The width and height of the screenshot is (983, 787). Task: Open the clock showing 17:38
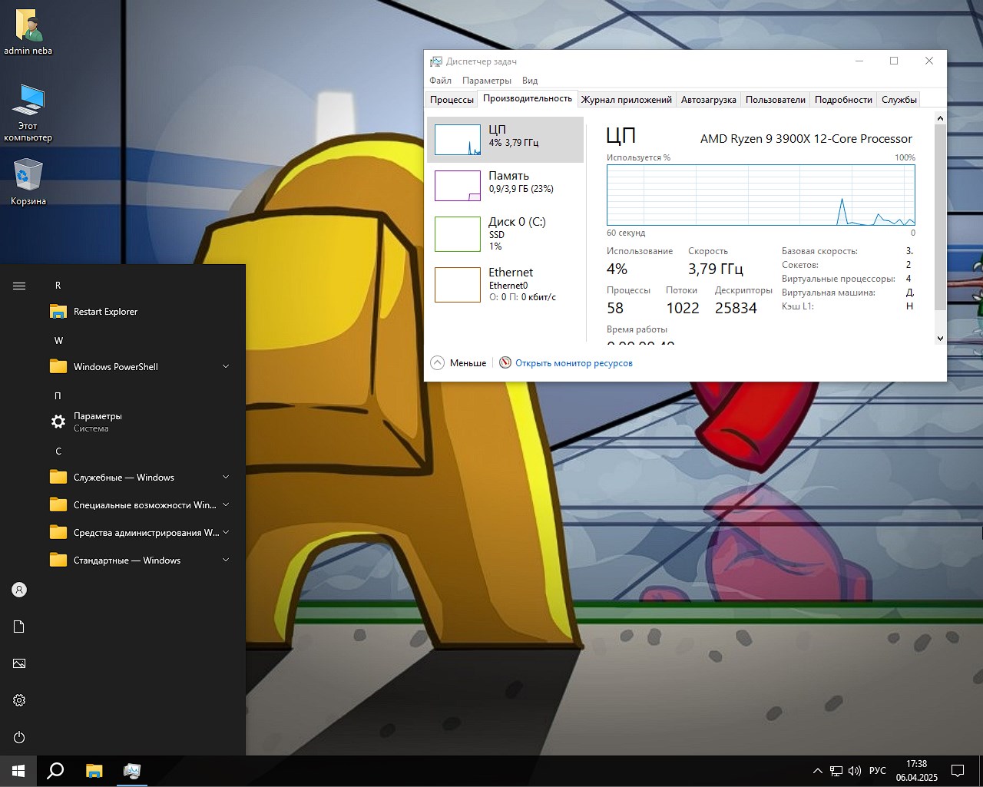pyautogui.click(x=917, y=771)
